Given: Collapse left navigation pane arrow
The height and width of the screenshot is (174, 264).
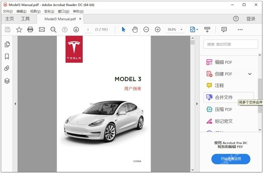Looking at the screenshot, I should tap(15, 104).
